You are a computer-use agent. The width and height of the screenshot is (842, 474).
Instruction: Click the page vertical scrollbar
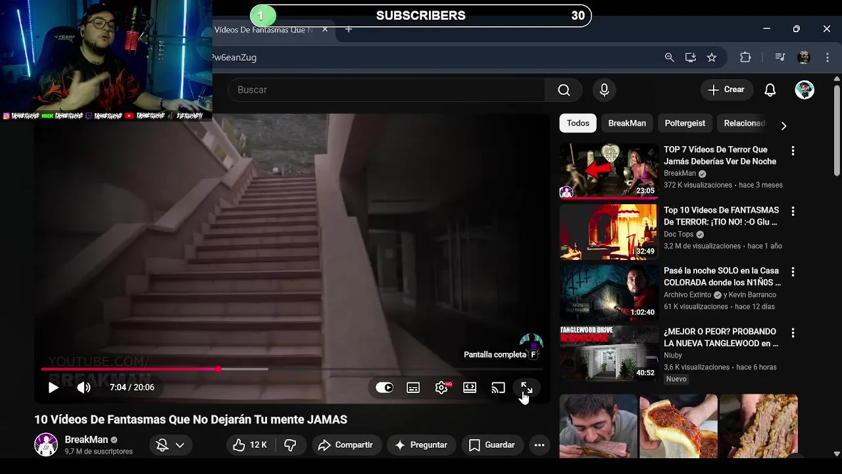coord(837,132)
